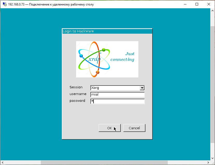Click the vertical scrollbar up arrow
The width and height of the screenshot is (215, 165).
tap(213, 11)
